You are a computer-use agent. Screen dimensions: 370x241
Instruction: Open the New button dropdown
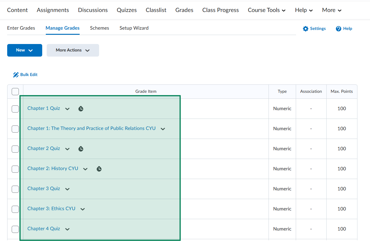(x=25, y=50)
